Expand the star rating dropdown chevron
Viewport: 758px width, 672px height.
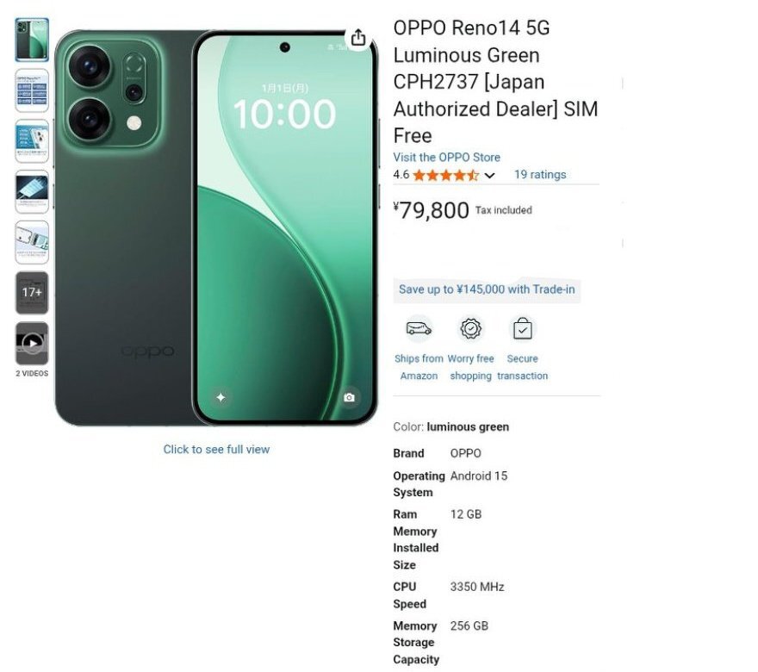tap(489, 176)
